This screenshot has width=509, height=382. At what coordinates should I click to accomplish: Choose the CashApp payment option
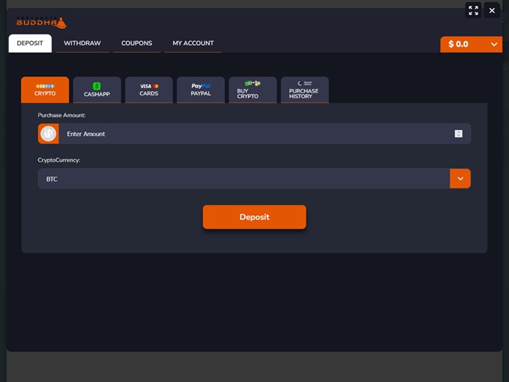tap(97, 90)
